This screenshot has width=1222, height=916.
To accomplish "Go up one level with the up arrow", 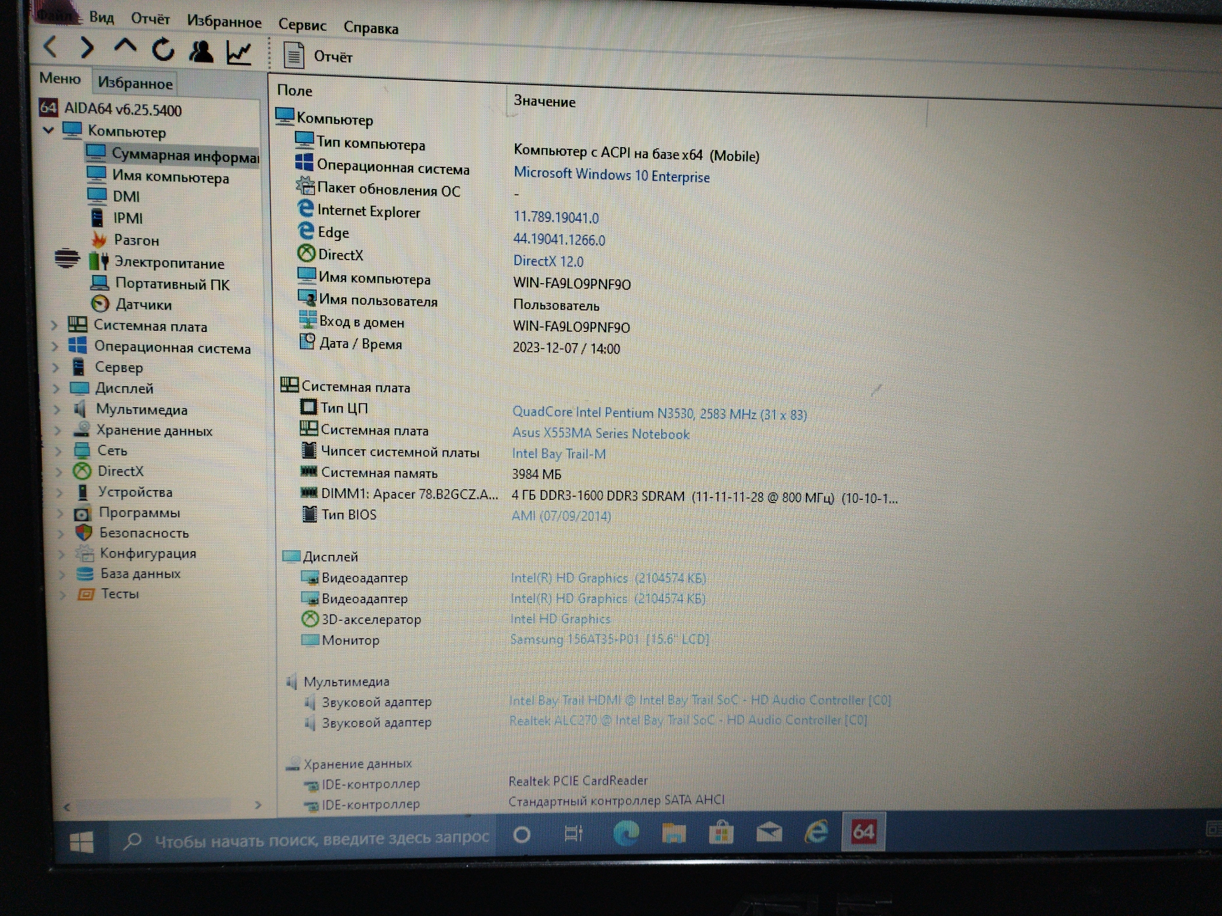I will [125, 46].
